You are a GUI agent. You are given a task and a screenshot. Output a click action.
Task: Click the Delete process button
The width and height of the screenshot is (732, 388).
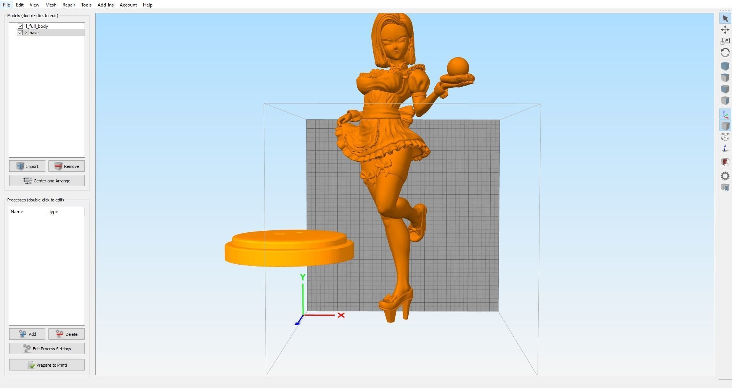66,334
